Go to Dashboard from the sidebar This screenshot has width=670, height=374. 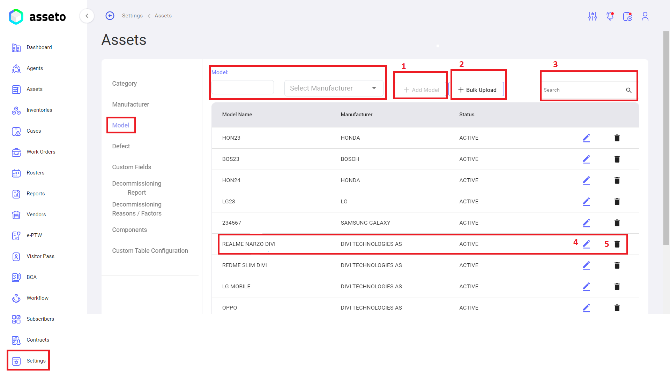click(39, 47)
